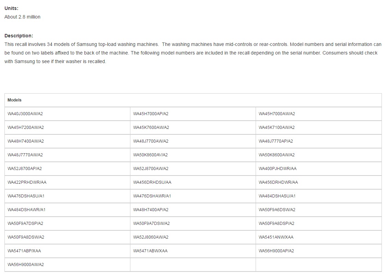
Task: Select WA52J8700AW/A2 model number
Action: 151,169
